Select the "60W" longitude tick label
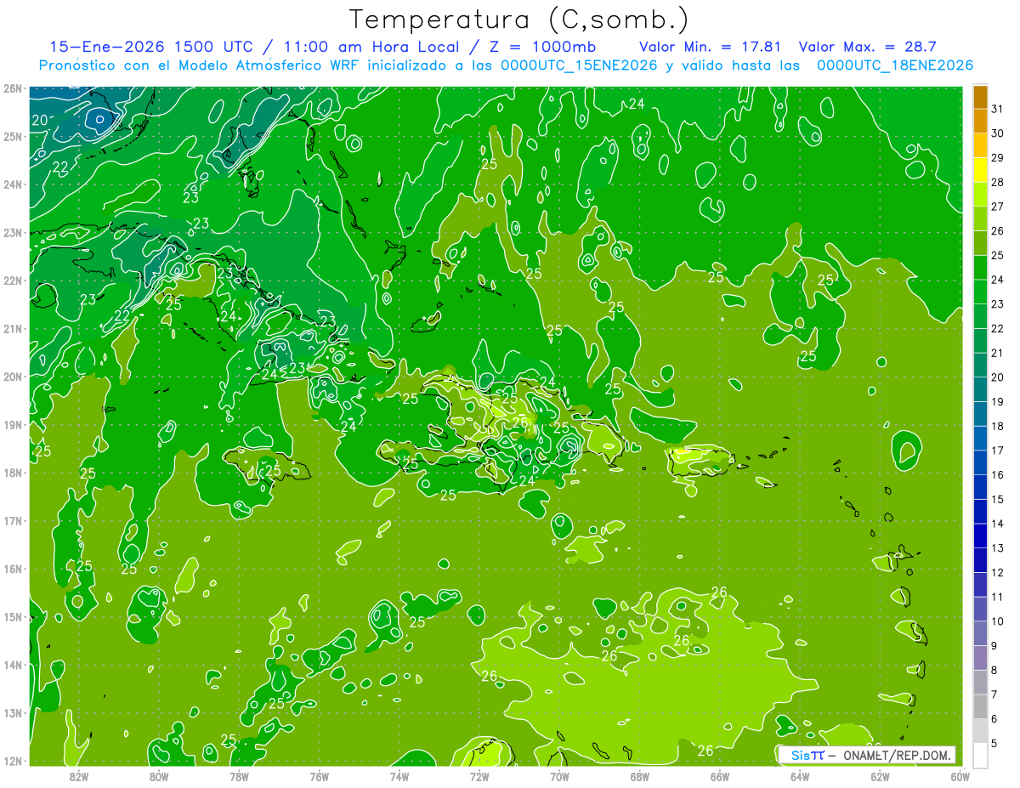The height and width of the screenshot is (788, 1020). (x=959, y=776)
